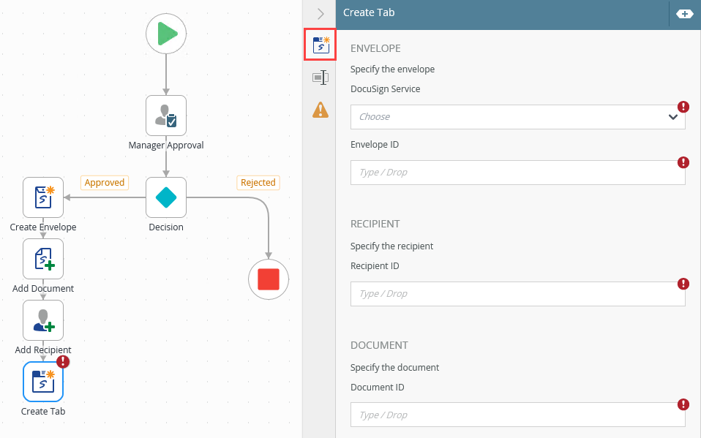Image resolution: width=701 pixels, height=438 pixels.
Task: Collapse the configuration panel with chevron
Action: coord(320,14)
